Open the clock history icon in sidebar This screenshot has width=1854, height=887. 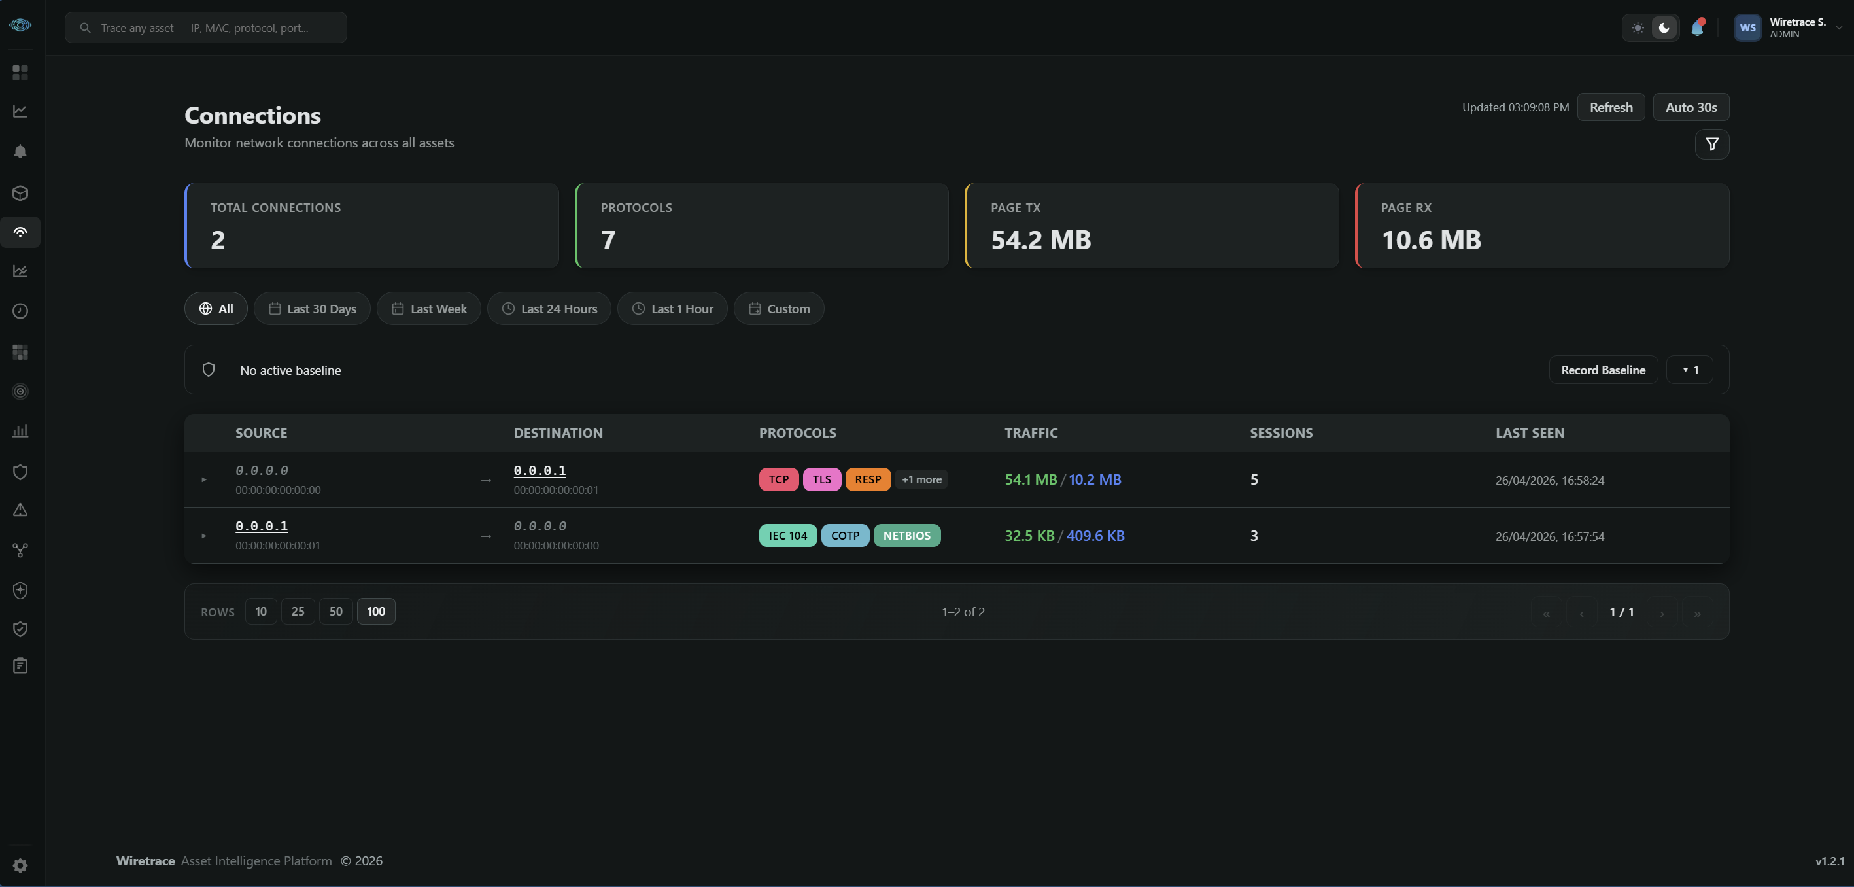point(20,311)
